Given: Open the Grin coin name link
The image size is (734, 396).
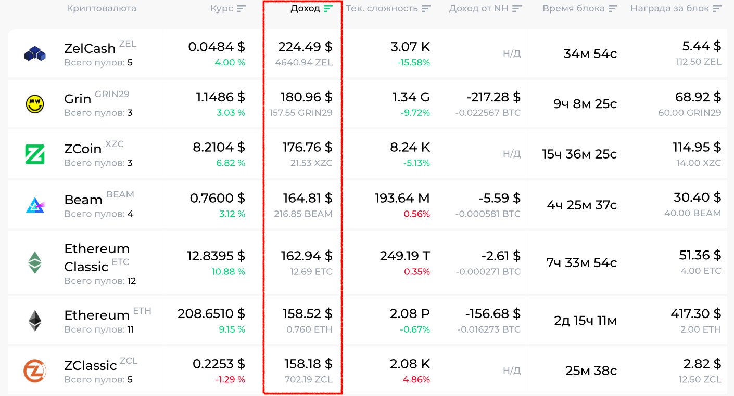Looking at the screenshot, I should click(78, 99).
